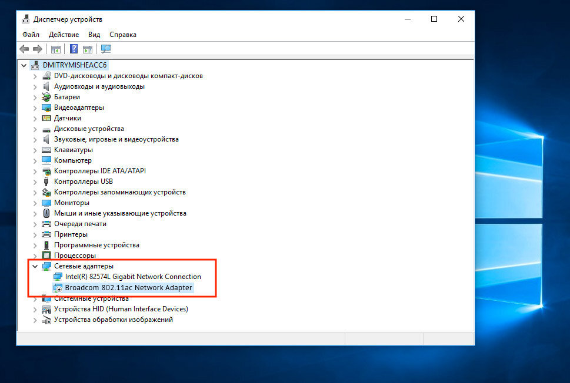This screenshot has width=570, height=383.
Task: Click the Мыши mouse icon
Action: point(46,213)
